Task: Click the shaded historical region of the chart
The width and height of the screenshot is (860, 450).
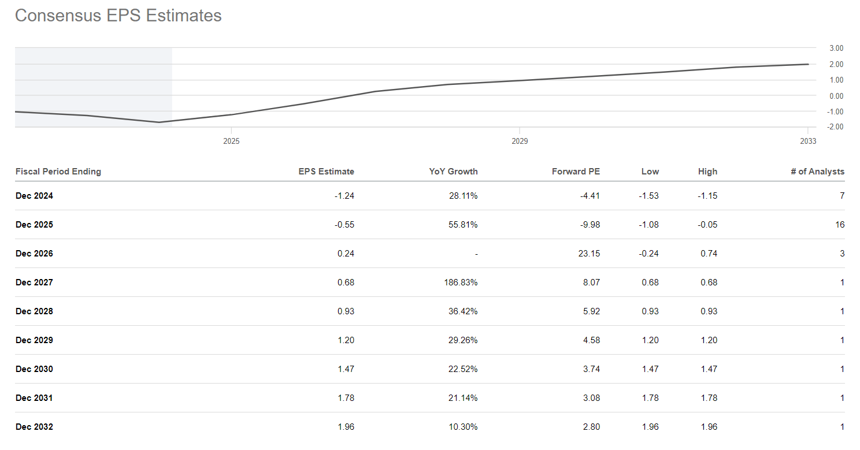Action: point(93,75)
